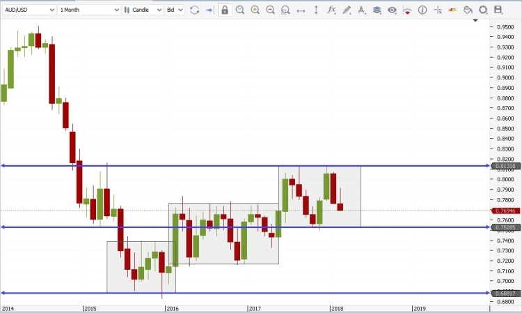Open the chart layers icon
Viewport: 522px width, 313px height.
point(377,10)
